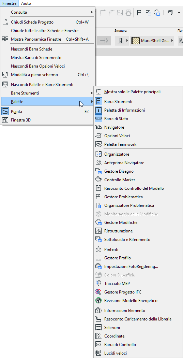Click the Tracciato MEP icon
This screenshot has width=183, height=358.
98,283
